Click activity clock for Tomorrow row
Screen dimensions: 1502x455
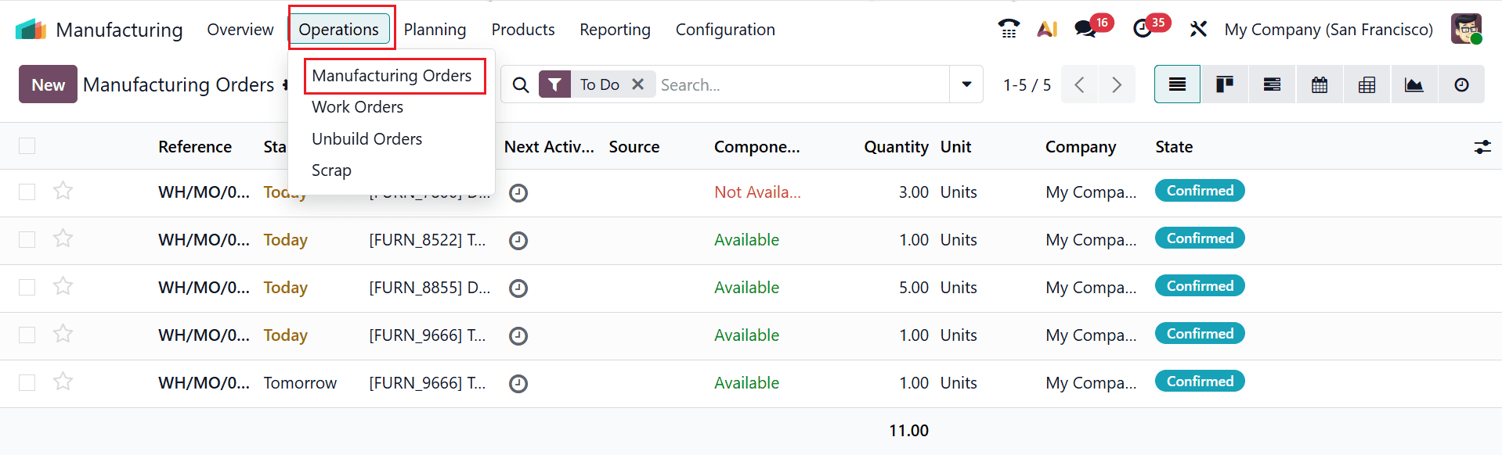coord(518,384)
